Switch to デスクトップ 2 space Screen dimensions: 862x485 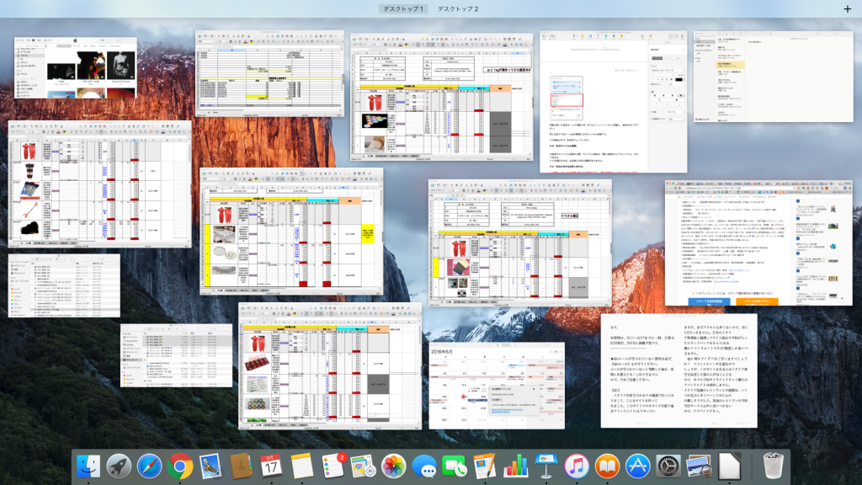click(x=458, y=8)
